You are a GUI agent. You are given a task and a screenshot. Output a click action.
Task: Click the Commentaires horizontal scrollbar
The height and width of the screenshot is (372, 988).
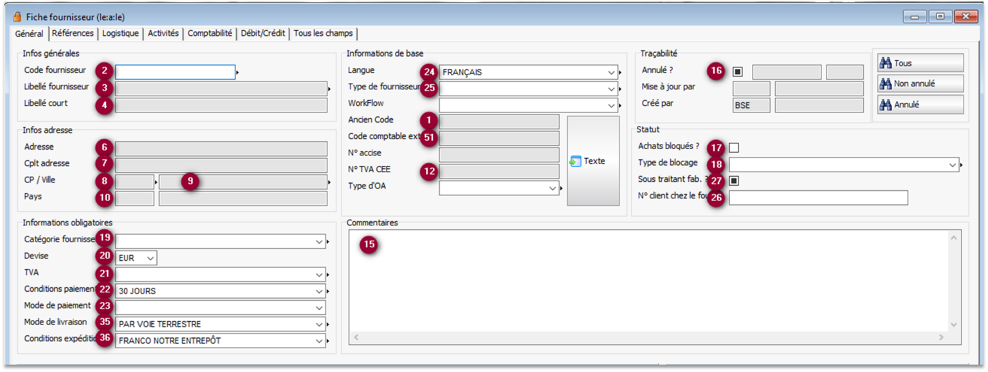(649, 337)
